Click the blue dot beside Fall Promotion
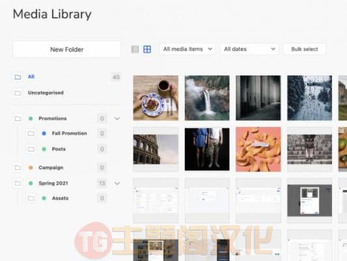The width and height of the screenshot is (347, 261). click(x=44, y=133)
